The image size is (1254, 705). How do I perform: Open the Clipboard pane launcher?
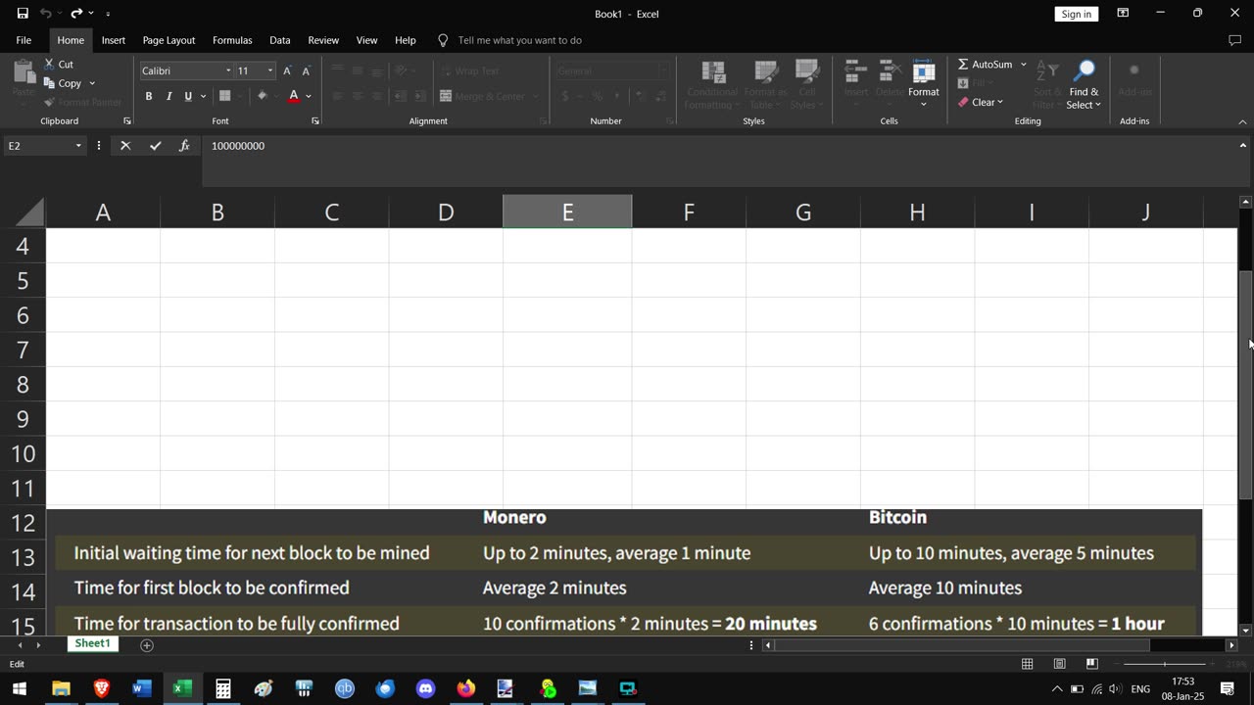coord(127,120)
